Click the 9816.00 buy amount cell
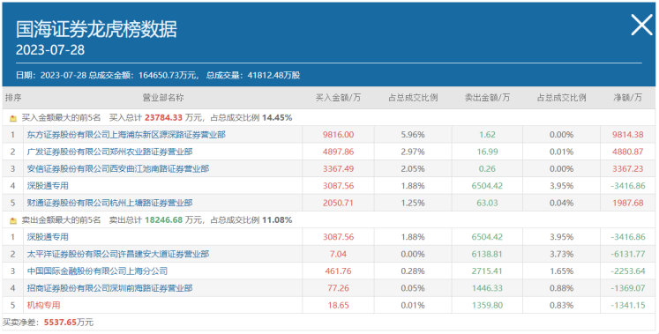 [x=338, y=135]
